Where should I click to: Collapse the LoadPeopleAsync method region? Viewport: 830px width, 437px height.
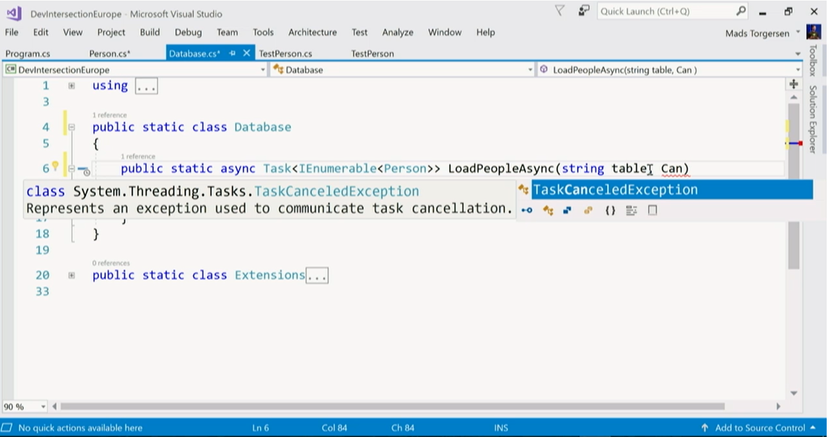click(71, 168)
